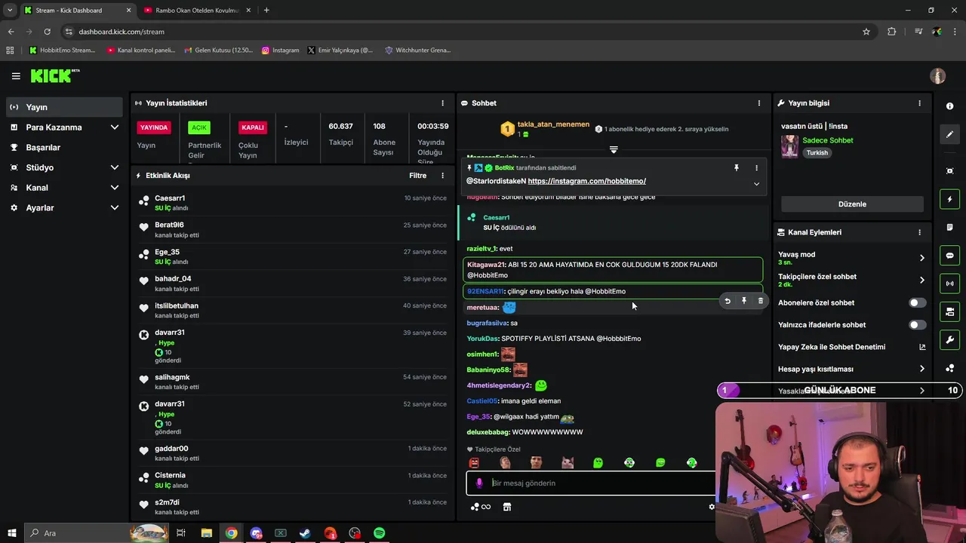966x543 pixels.
Task: Unpin the BotRix pinned message
Action: (737, 168)
